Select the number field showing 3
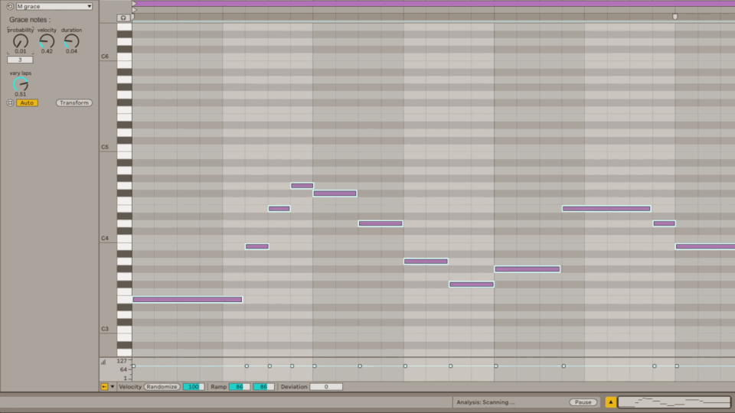The image size is (735, 413). point(20,60)
